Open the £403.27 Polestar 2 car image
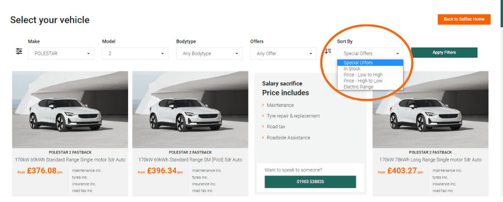This screenshot has height=202, width=503. click(x=430, y=109)
